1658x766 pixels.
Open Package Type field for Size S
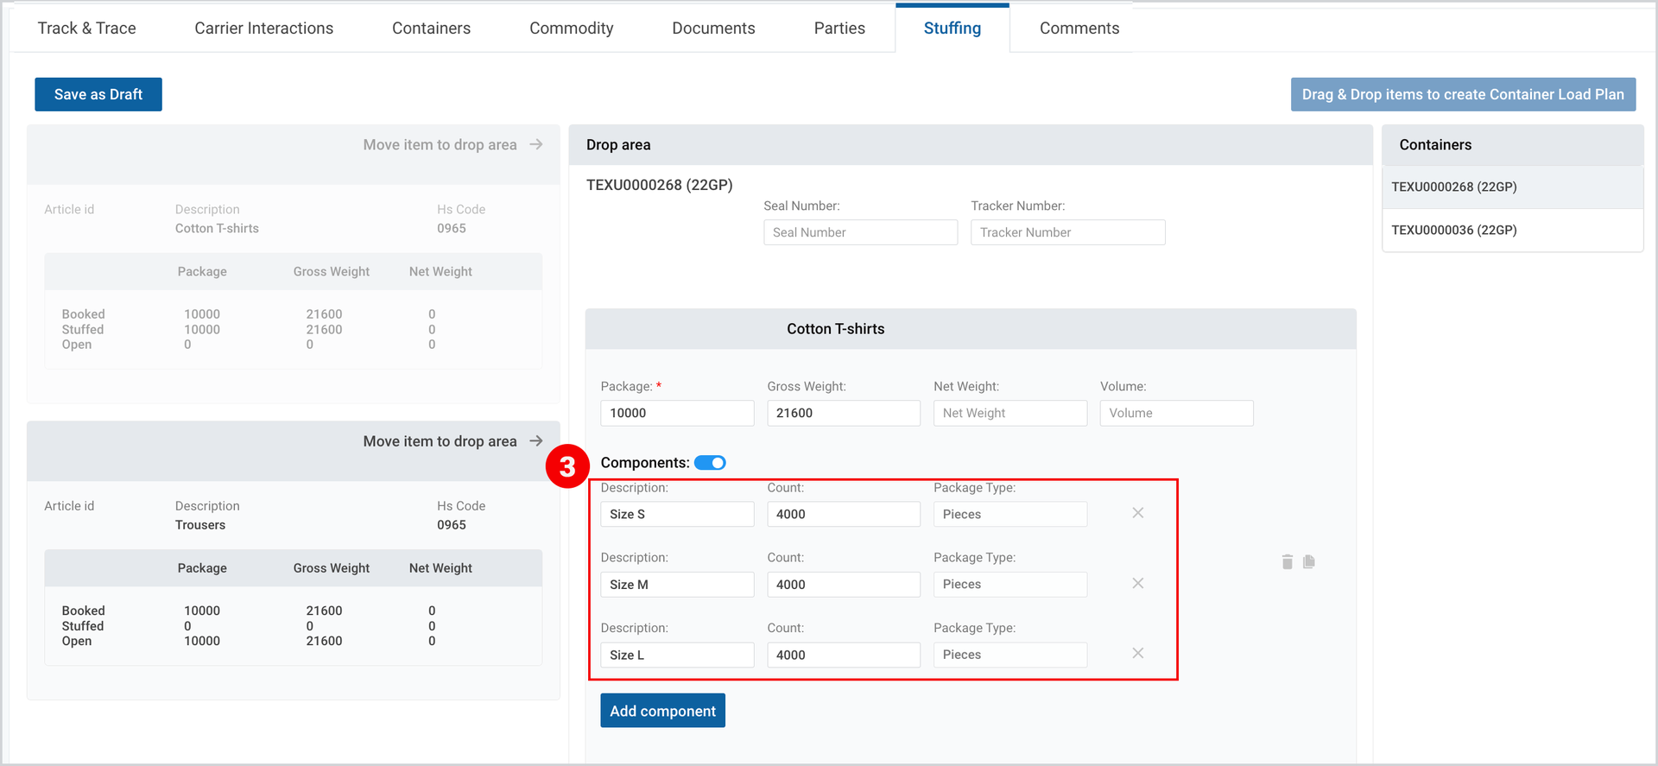(x=1010, y=514)
